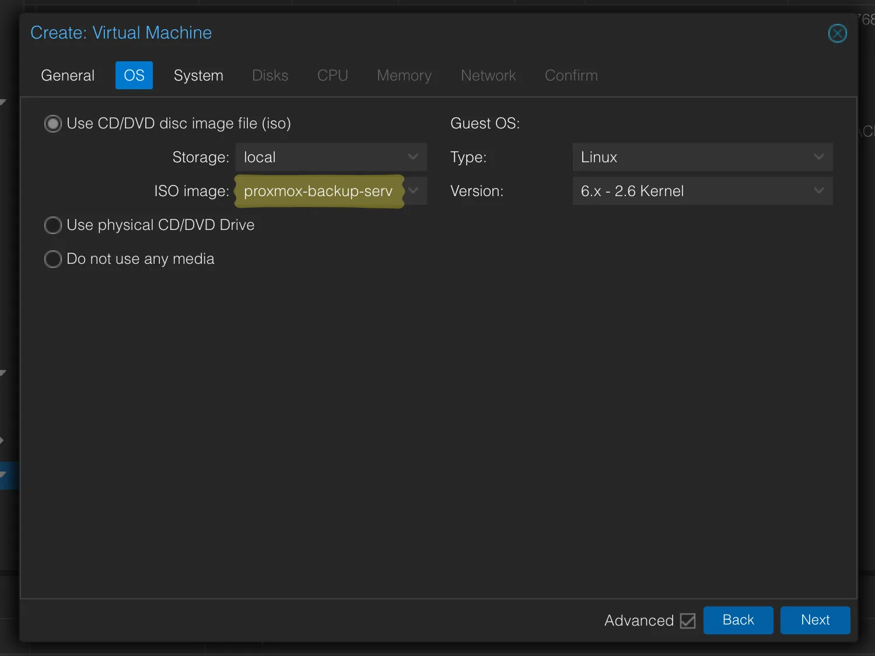The height and width of the screenshot is (656, 875).
Task: Click the Guest OS: label
Action: tap(485, 124)
